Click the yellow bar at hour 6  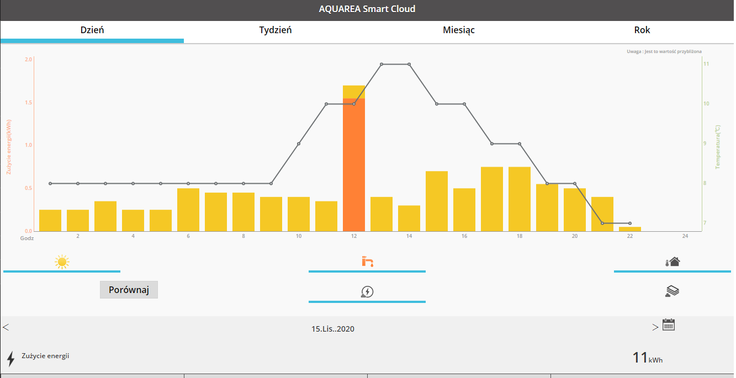[x=188, y=210]
